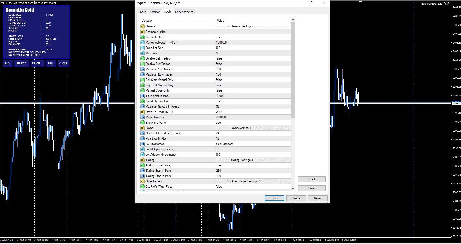Click the icon beside Lot Multiply (Exponent)

coord(142,149)
